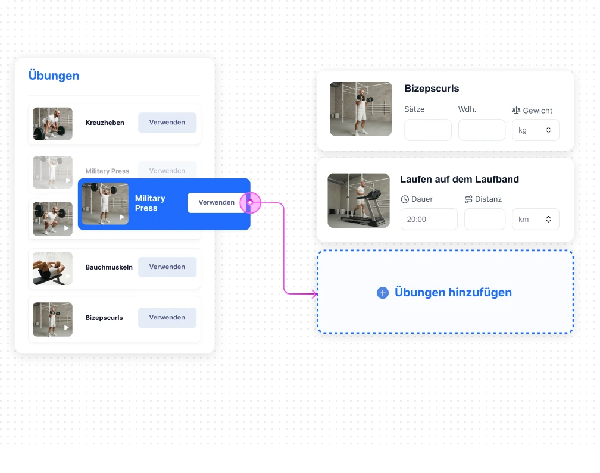Click the white Verwenden button on Military Press card
600x473 pixels.
pyautogui.click(x=216, y=203)
